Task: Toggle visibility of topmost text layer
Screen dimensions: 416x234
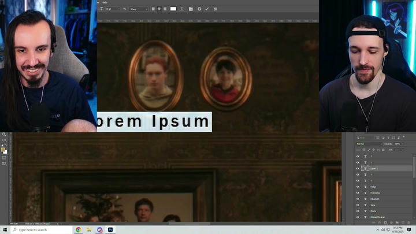Action: [x=358, y=156]
